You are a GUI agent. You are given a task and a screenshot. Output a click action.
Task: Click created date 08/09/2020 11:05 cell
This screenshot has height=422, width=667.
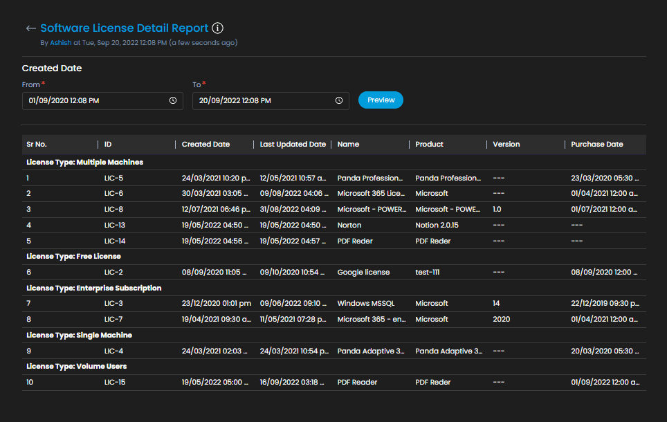(x=214, y=272)
